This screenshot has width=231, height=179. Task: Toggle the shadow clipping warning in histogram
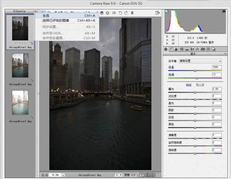pyautogui.click(x=167, y=12)
